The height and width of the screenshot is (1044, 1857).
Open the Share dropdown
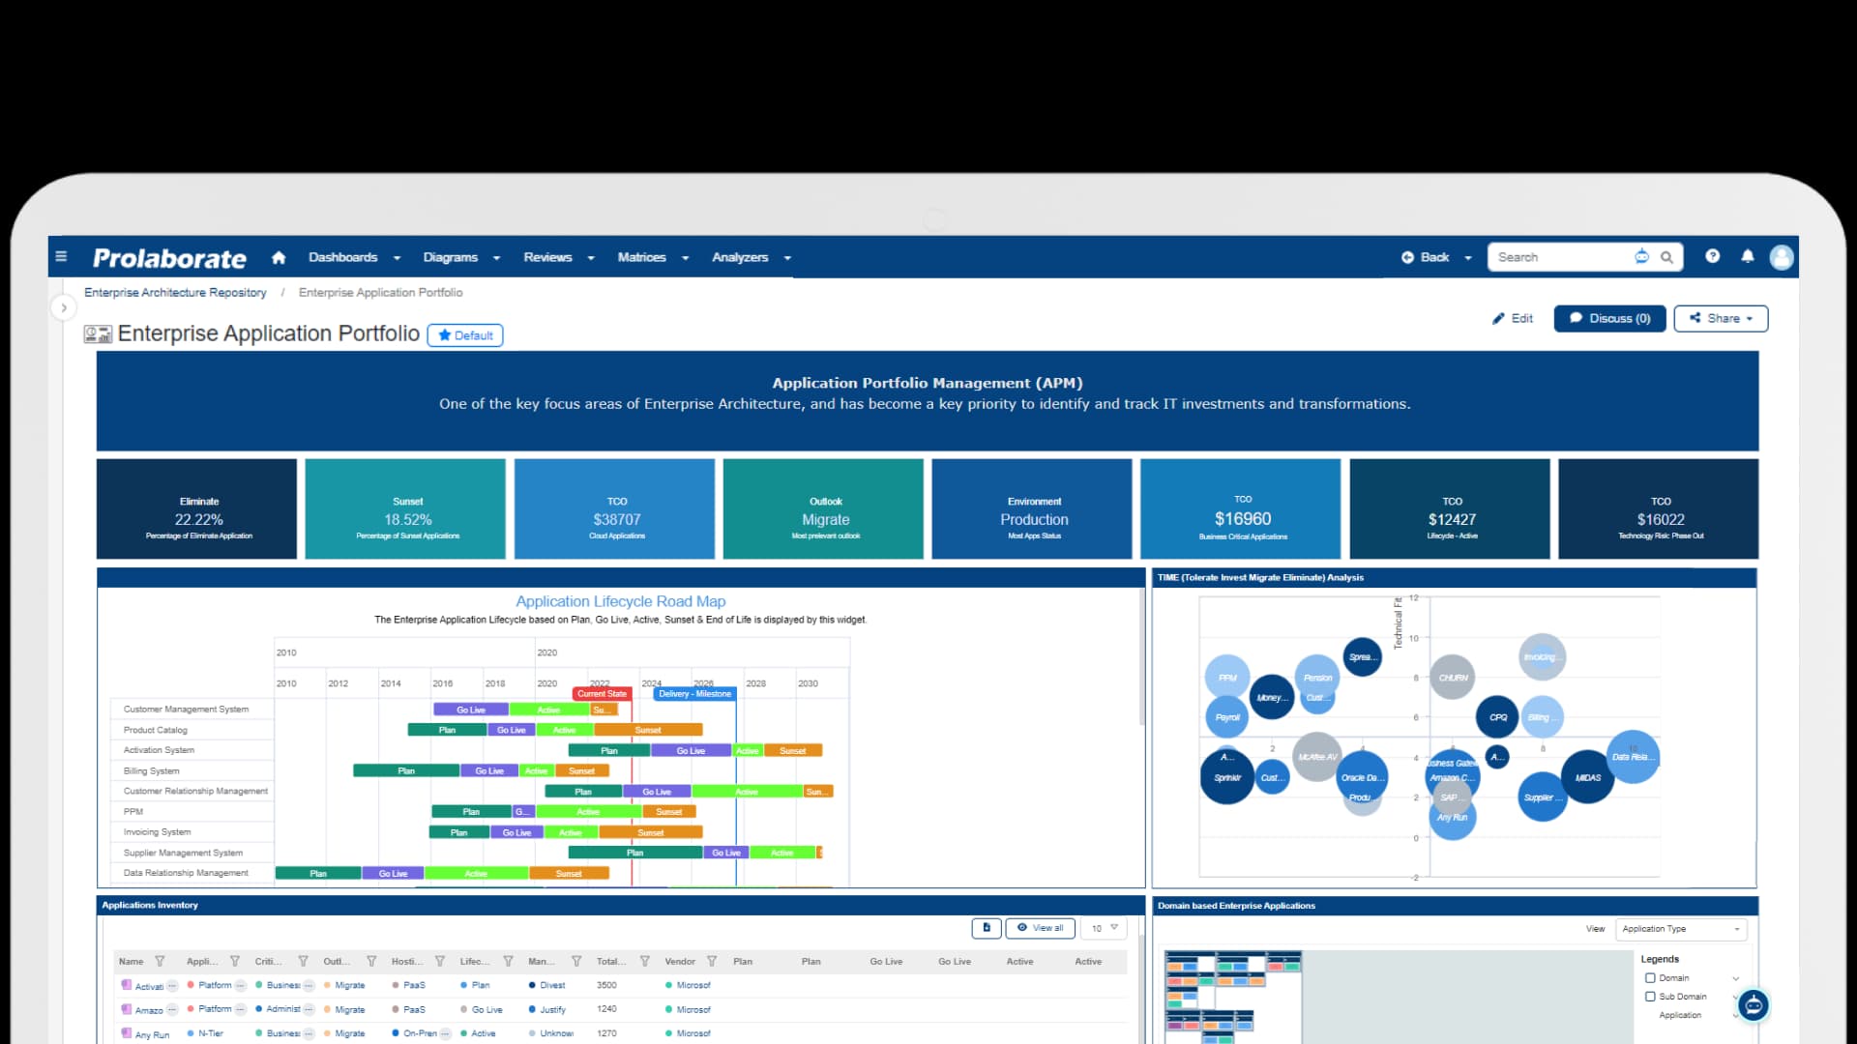(1721, 318)
